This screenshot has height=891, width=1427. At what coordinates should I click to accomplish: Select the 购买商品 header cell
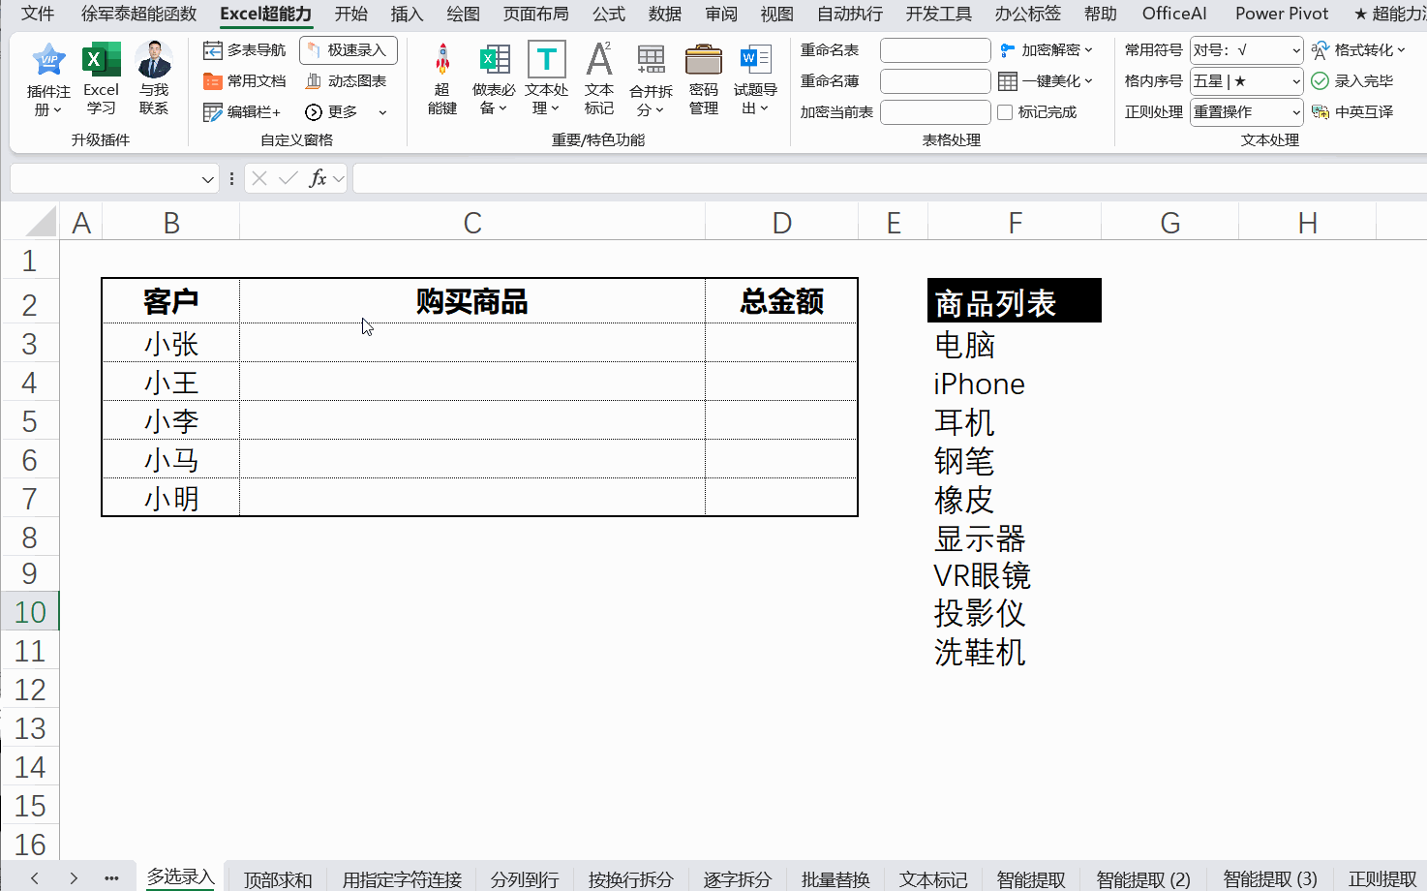pos(472,301)
